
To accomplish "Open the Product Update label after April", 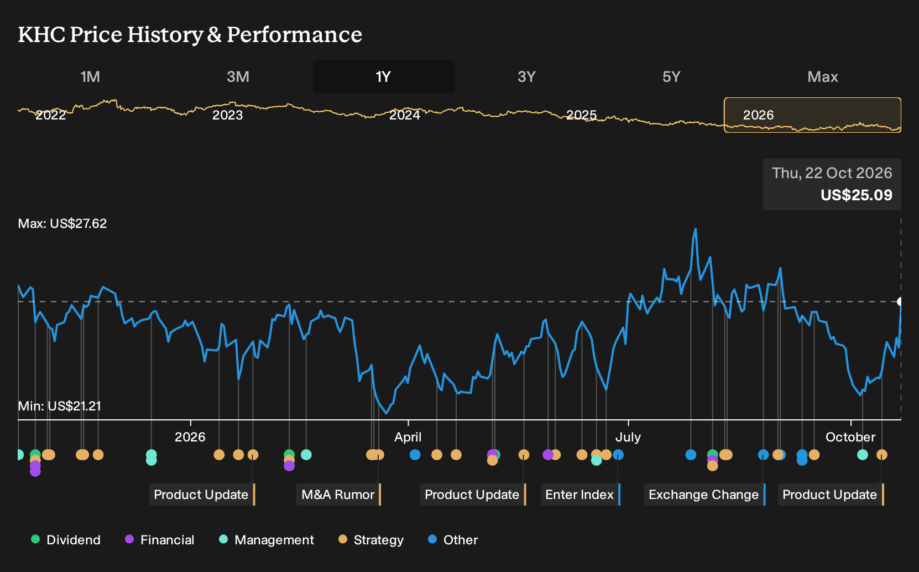I will point(472,495).
